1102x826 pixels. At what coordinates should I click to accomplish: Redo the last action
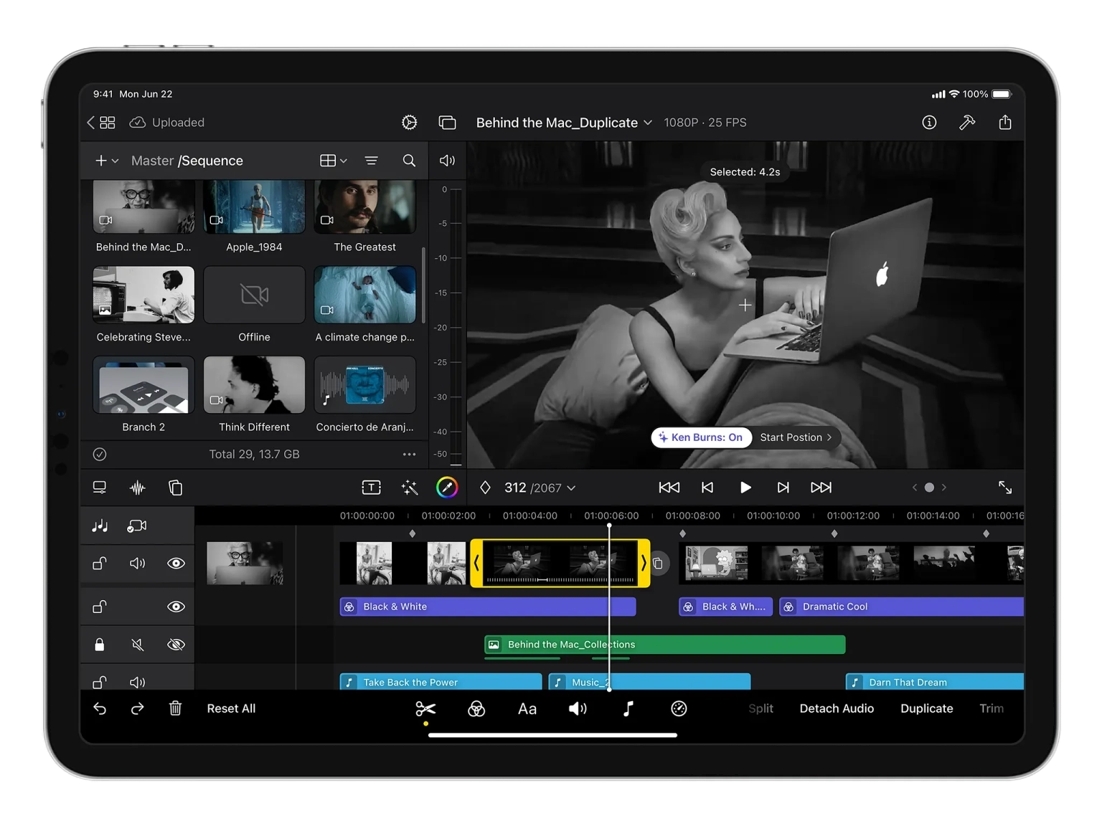click(137, 708)
